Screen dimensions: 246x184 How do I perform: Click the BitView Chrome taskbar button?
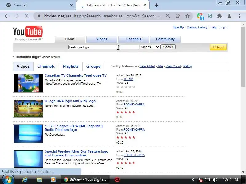click(85, 179)
